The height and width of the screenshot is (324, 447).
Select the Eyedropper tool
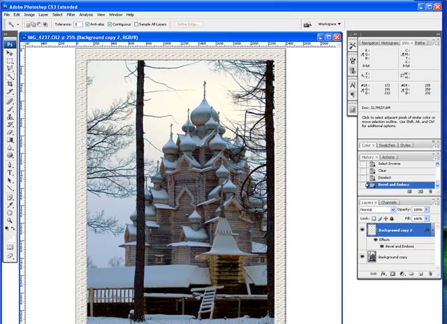[x=10, y=204]
